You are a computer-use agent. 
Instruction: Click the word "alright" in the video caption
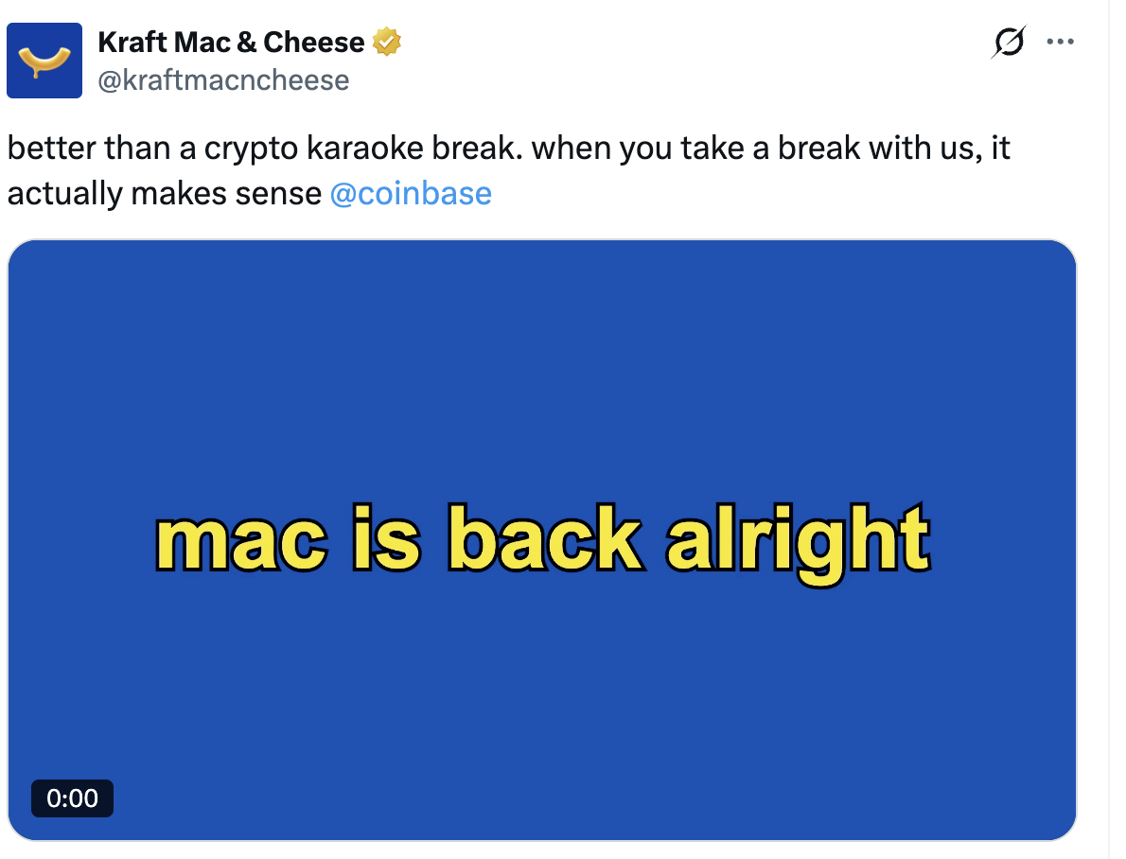(x=798, y=539)
